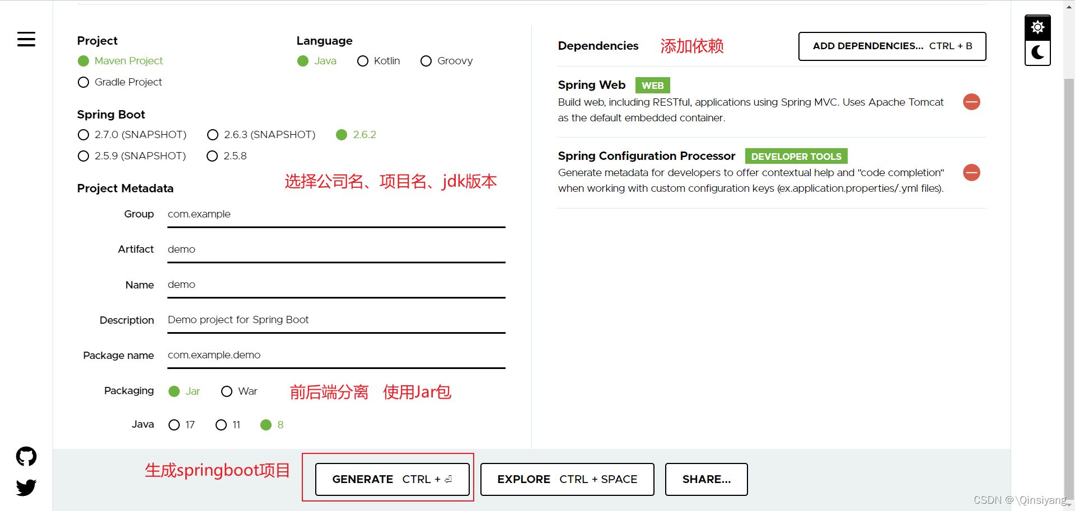Select Spring Boot 2.5.8 version
This screenshot has width=1075, height=511.
(x=227, y=156)
